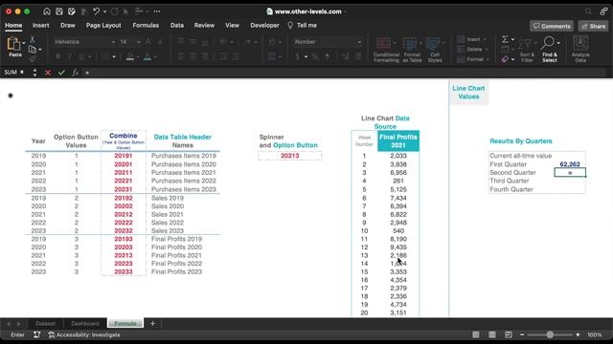Open the Delete cells dropdown

[x=472, y=50]
